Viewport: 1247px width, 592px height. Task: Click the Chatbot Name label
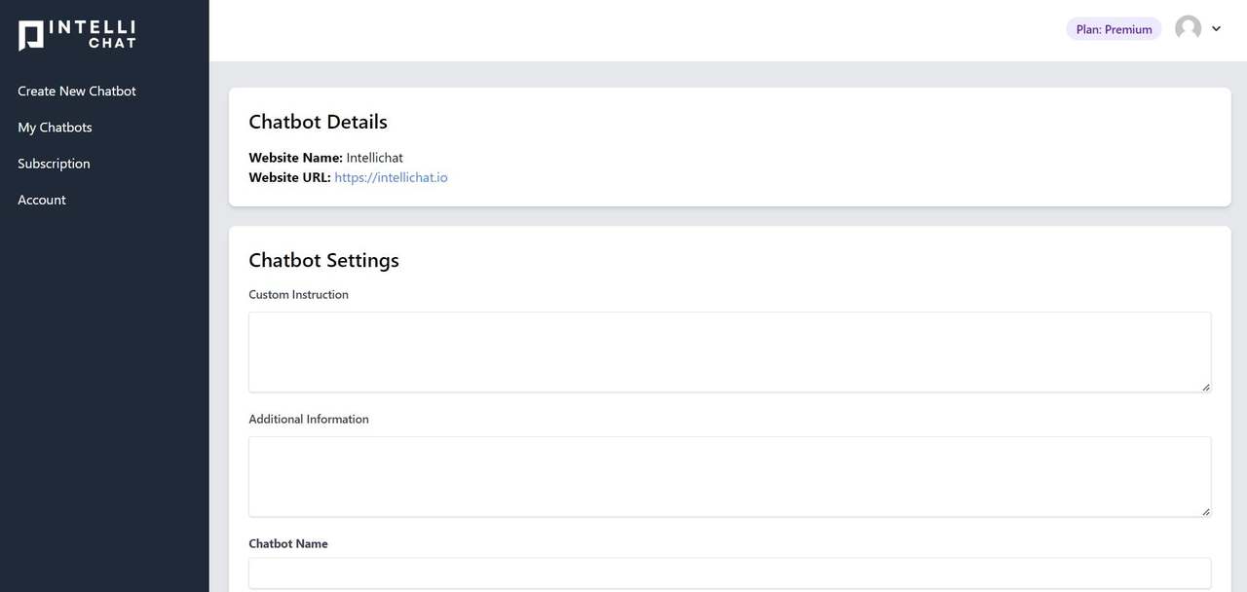tap(288, 543)
